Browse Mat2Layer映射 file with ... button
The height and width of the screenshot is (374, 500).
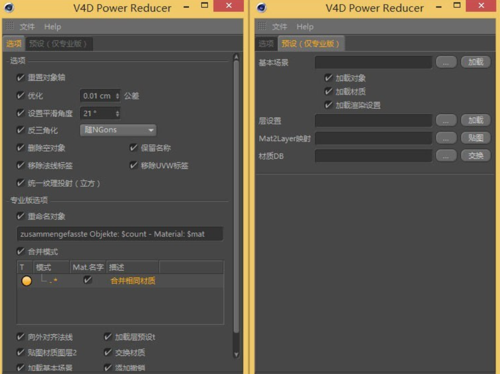[446, 138]
